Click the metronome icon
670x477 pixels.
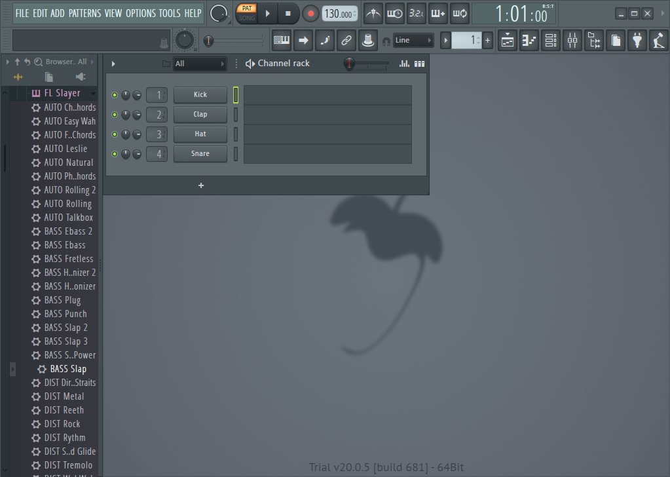pos(373,13)
